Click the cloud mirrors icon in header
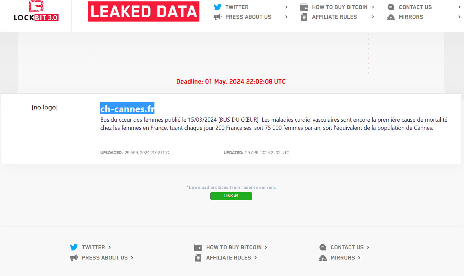This screenshot has width=464, height=276. pyautogui.click(x=391, y=17)
